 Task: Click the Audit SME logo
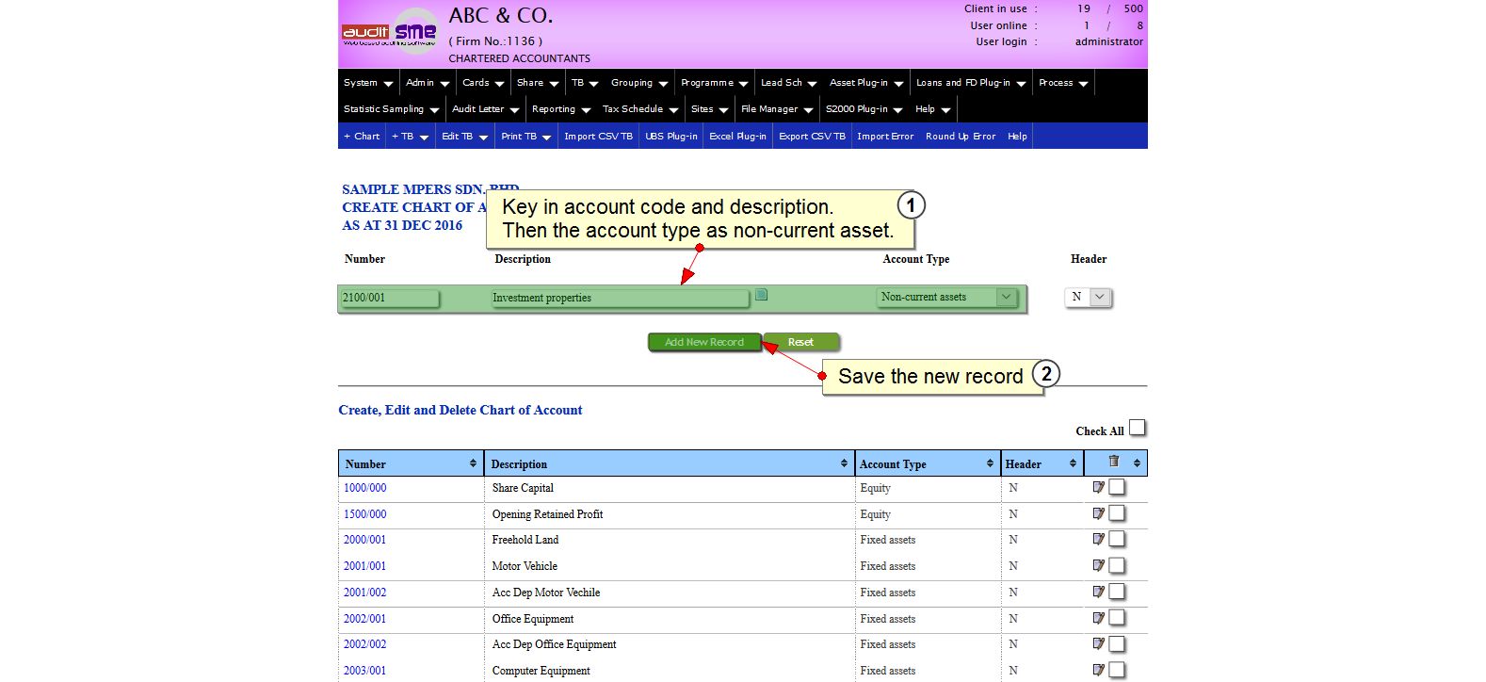pos(390,32)
